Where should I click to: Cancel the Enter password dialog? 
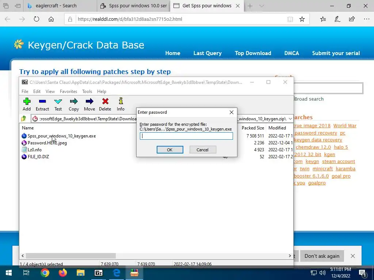203,150
